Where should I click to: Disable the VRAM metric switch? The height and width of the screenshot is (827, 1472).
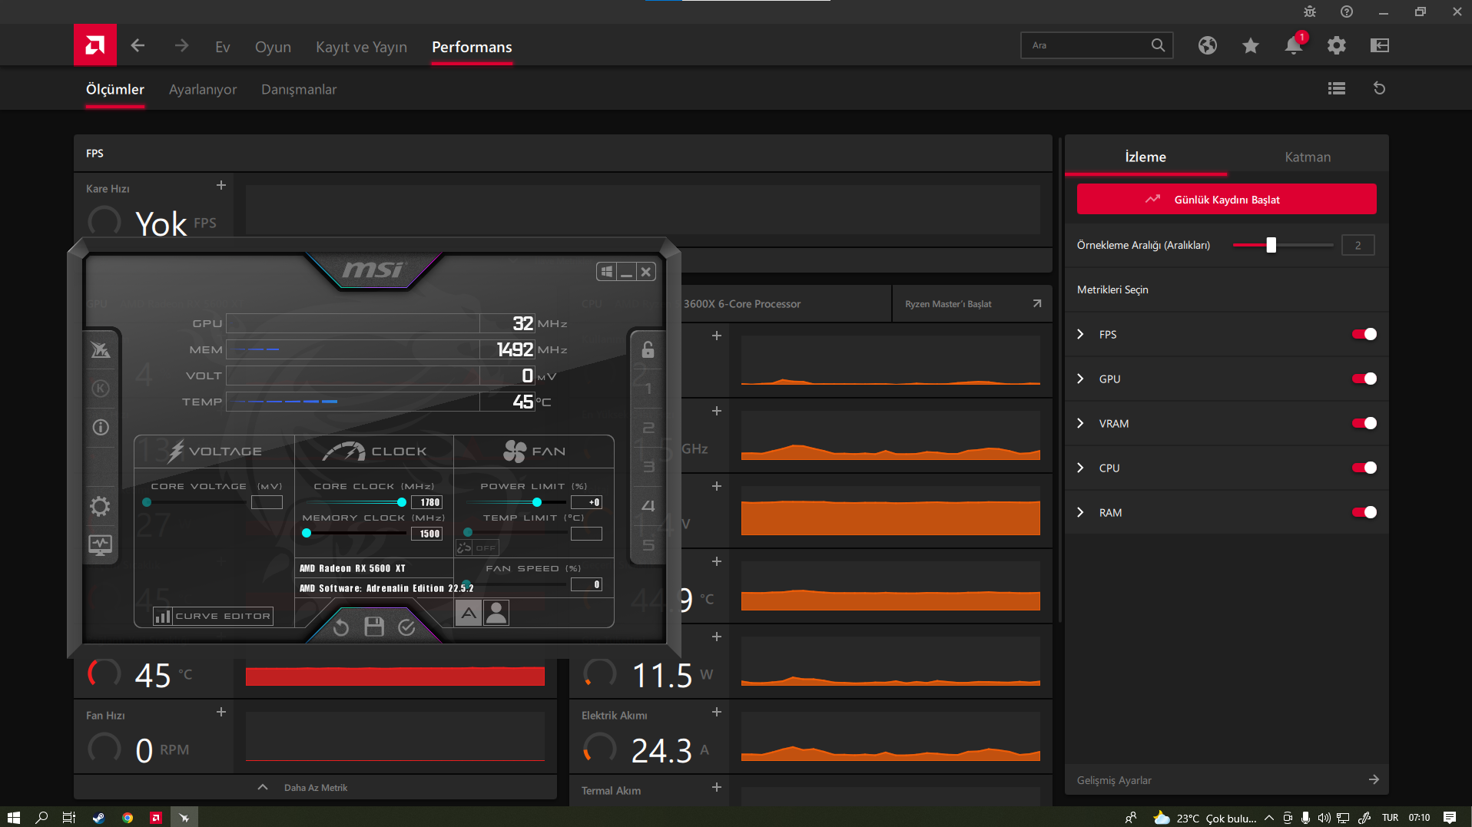coord(1364,423)
